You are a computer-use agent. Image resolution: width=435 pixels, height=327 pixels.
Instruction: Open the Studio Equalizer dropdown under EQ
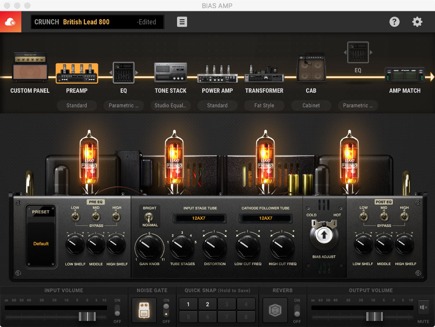coord(171,105)
